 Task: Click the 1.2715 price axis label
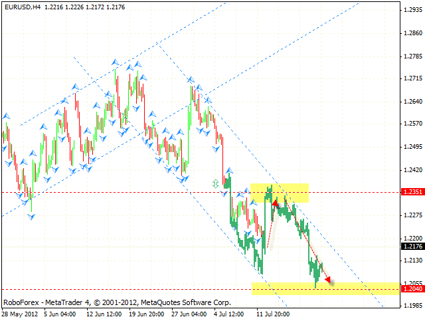pyautogui.click(x=413, y=78)
